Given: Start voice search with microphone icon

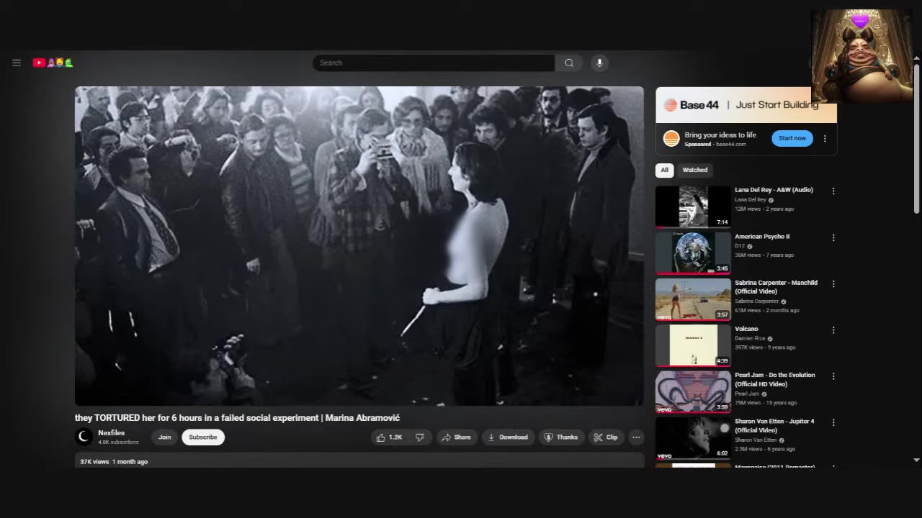Looking at the screenshot, I should point(599,63).
